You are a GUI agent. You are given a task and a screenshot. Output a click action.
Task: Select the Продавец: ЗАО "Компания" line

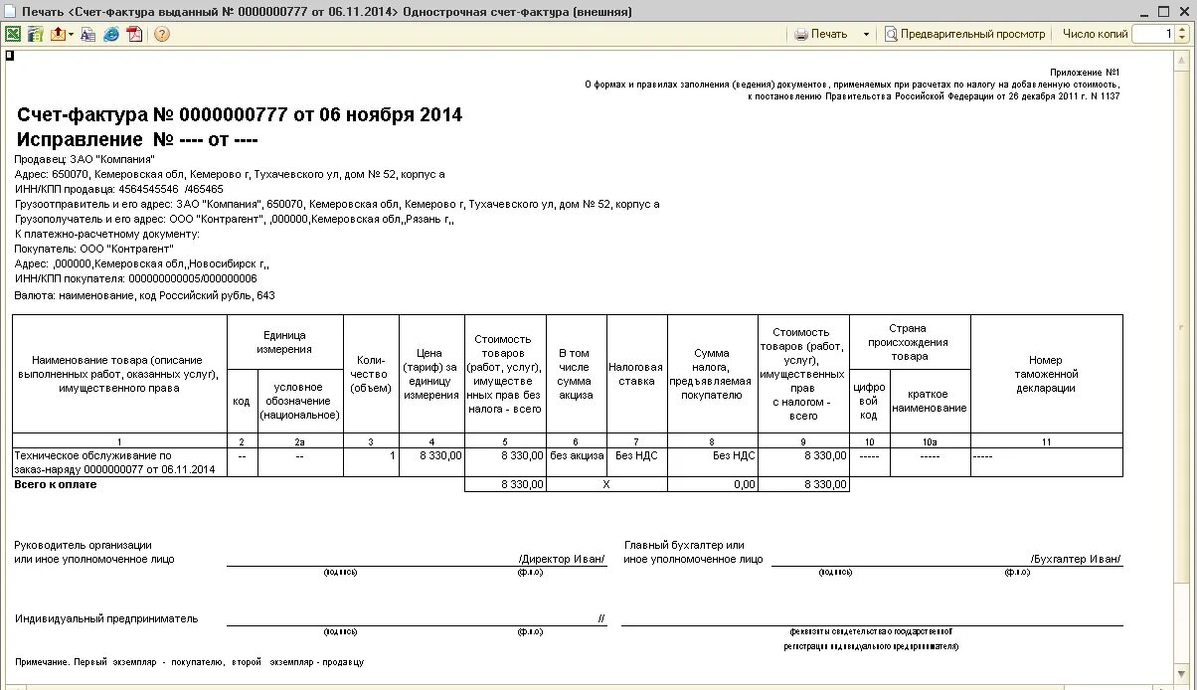click(85, 159)
